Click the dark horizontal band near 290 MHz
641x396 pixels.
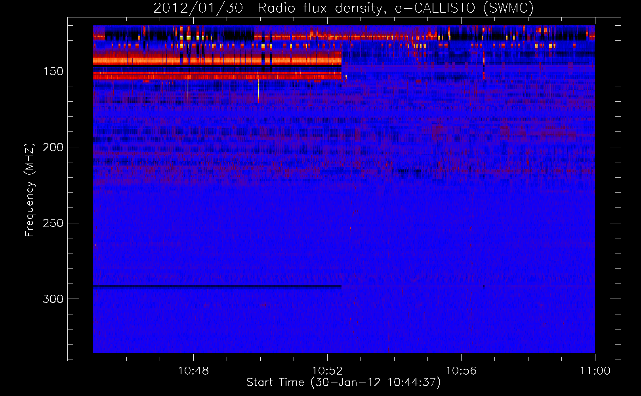(x=217, y=286)
